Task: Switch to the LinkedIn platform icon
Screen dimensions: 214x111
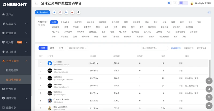Action: 66,12
